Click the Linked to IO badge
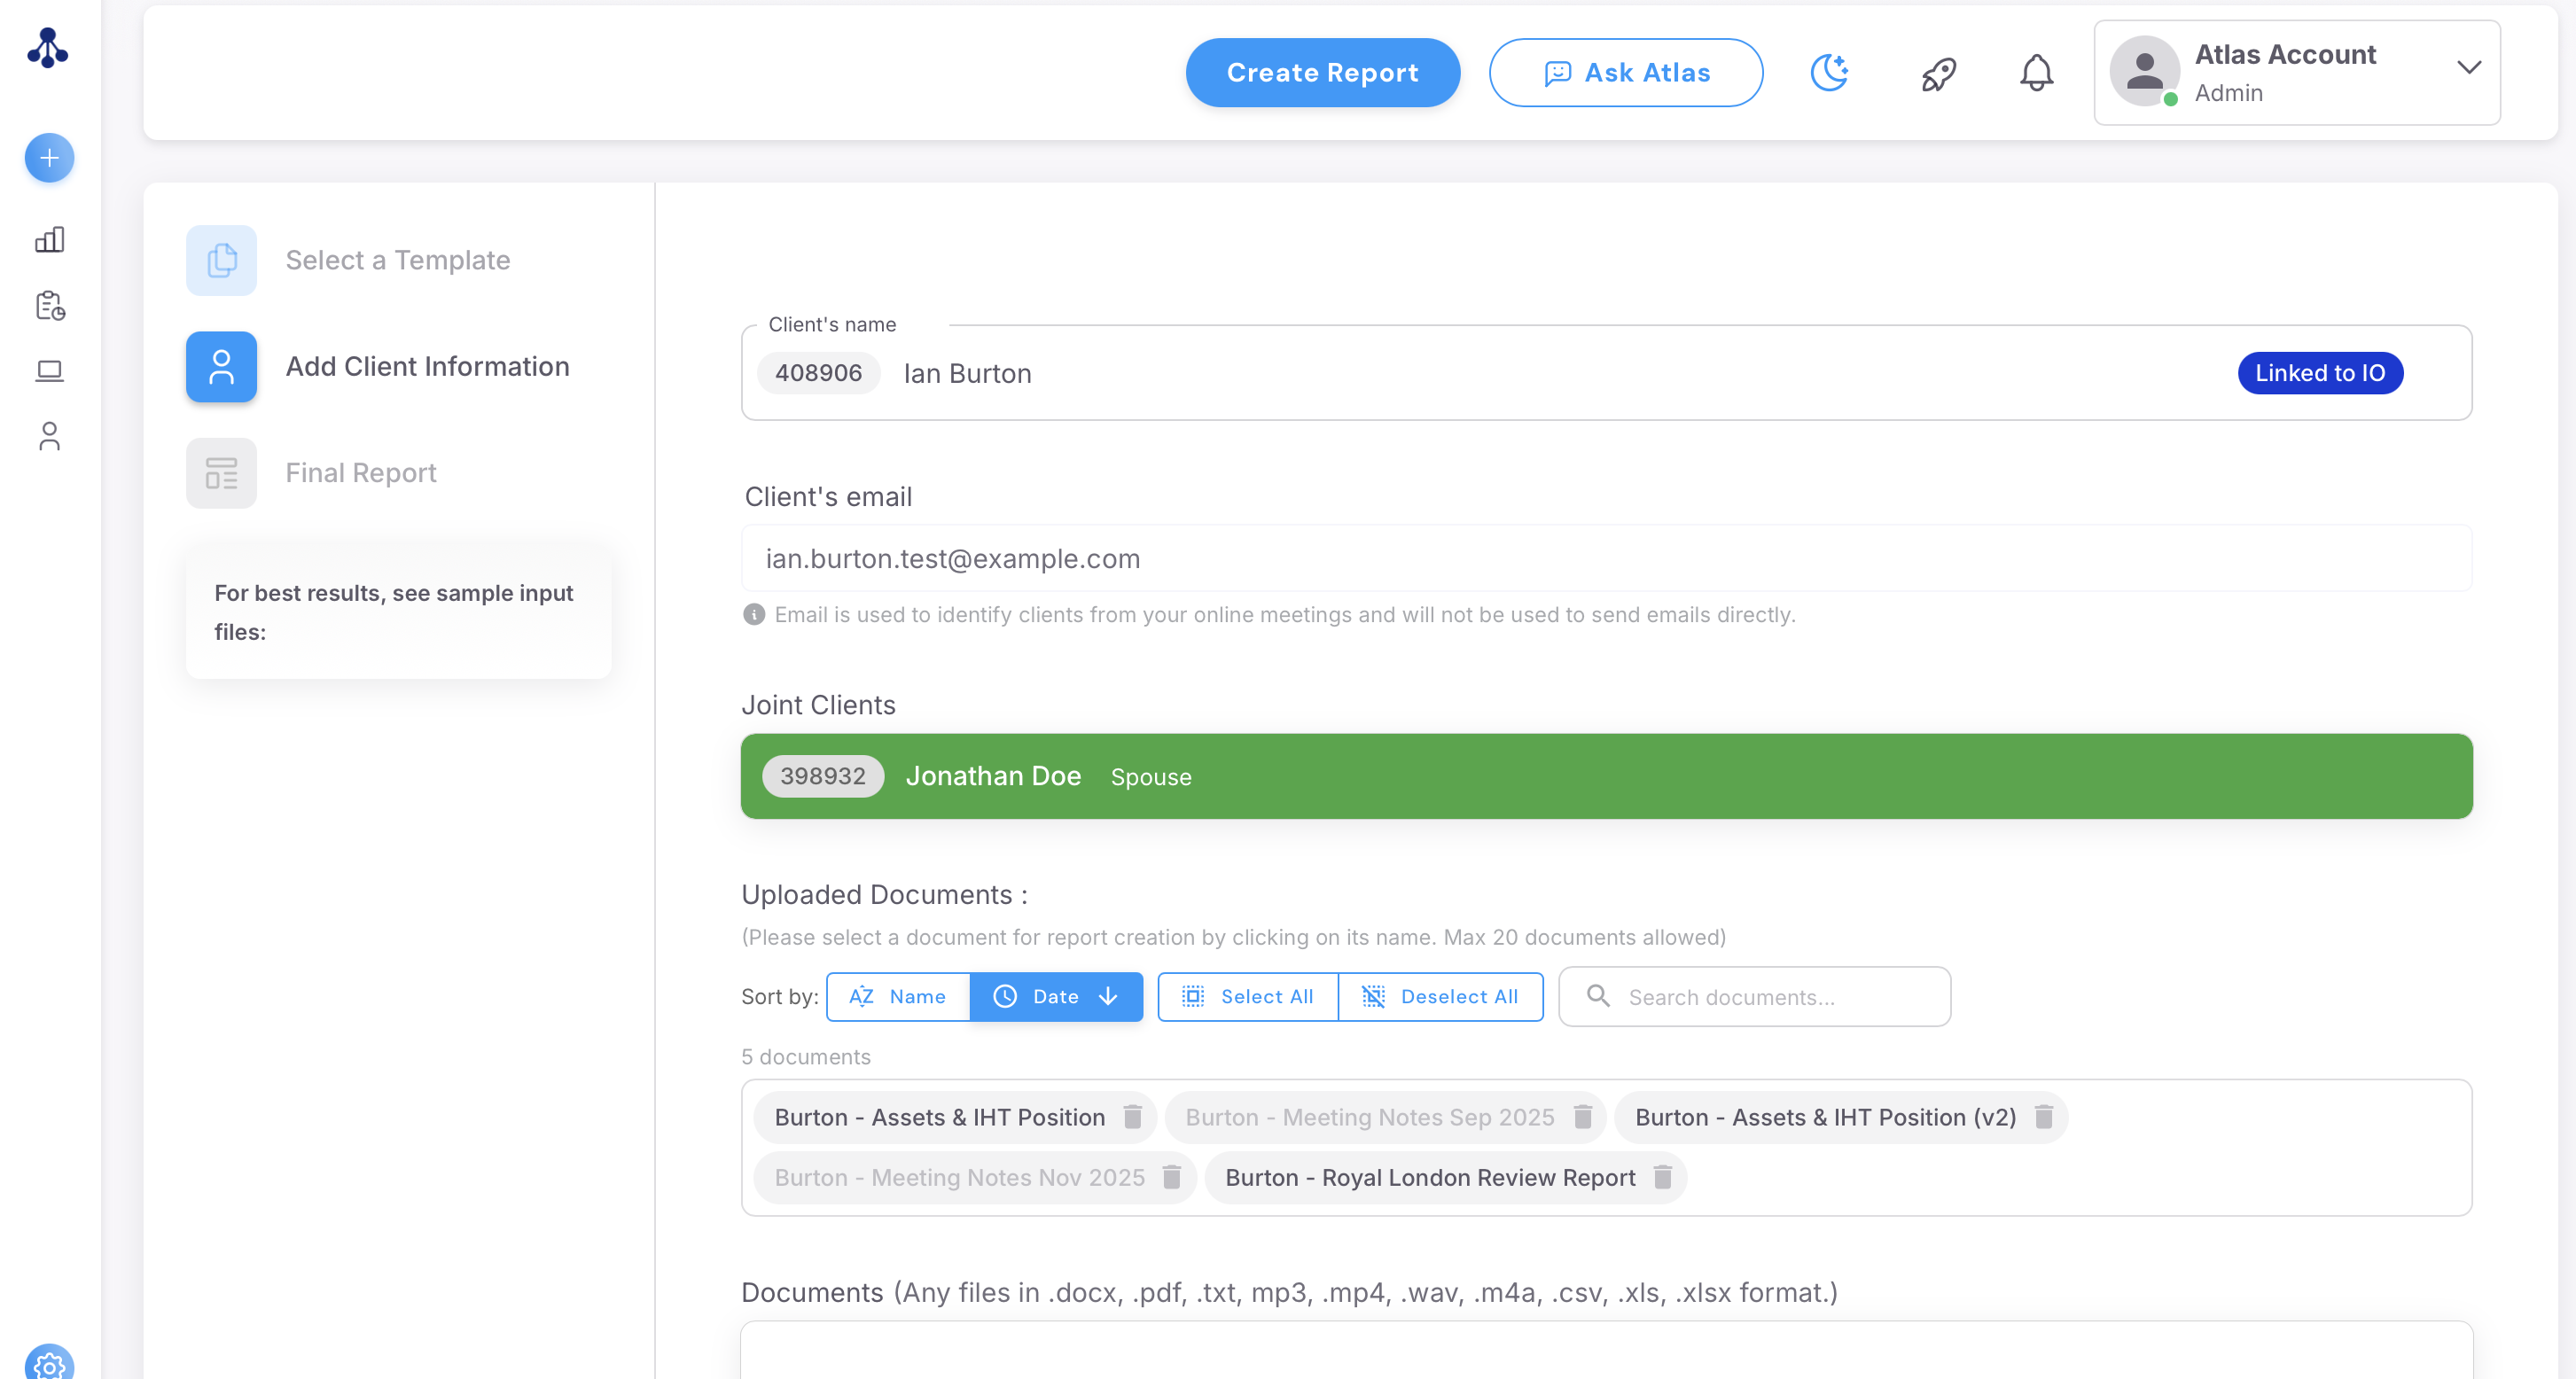 point(2320,373)
